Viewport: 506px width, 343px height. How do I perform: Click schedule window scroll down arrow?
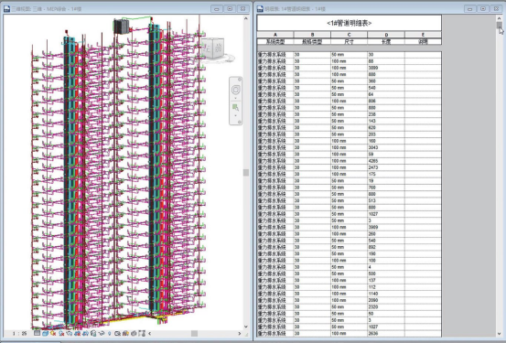click(x=500, y=333)
